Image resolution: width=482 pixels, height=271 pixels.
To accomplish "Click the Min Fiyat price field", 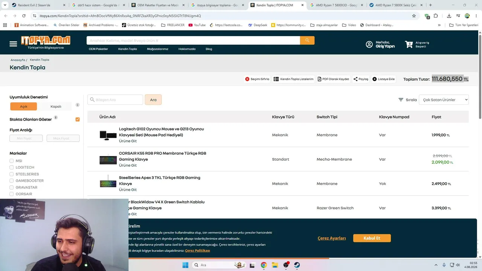I will click(26, 138).
